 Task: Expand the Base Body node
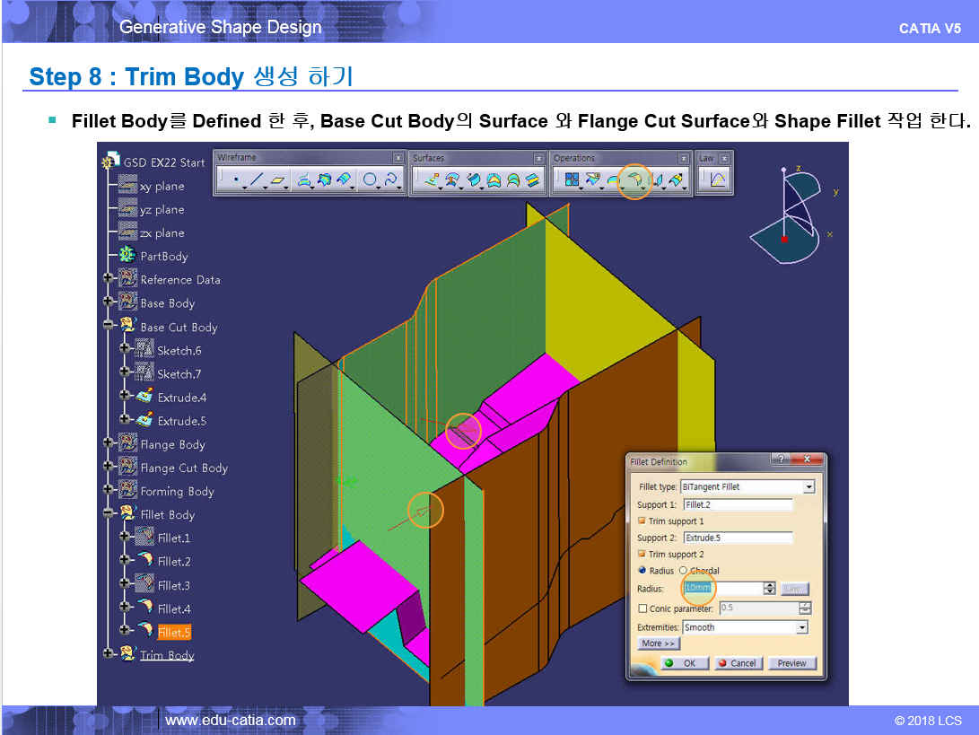click(108, 301)
